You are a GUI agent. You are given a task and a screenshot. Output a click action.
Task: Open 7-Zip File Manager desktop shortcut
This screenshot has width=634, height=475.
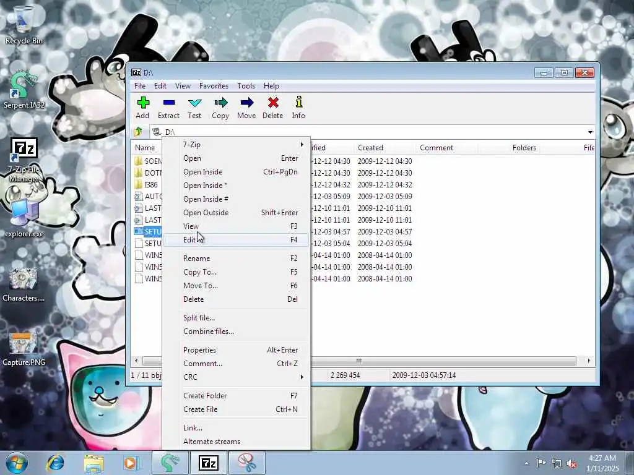click(24, 160)
